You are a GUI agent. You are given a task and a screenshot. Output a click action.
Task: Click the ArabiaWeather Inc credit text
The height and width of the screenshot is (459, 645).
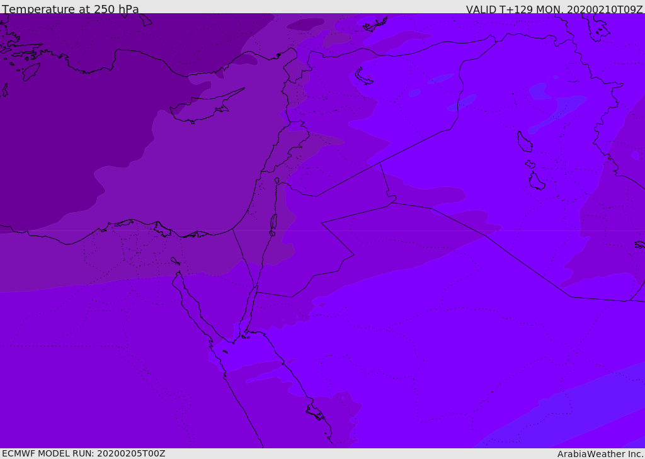click(600, 454)
